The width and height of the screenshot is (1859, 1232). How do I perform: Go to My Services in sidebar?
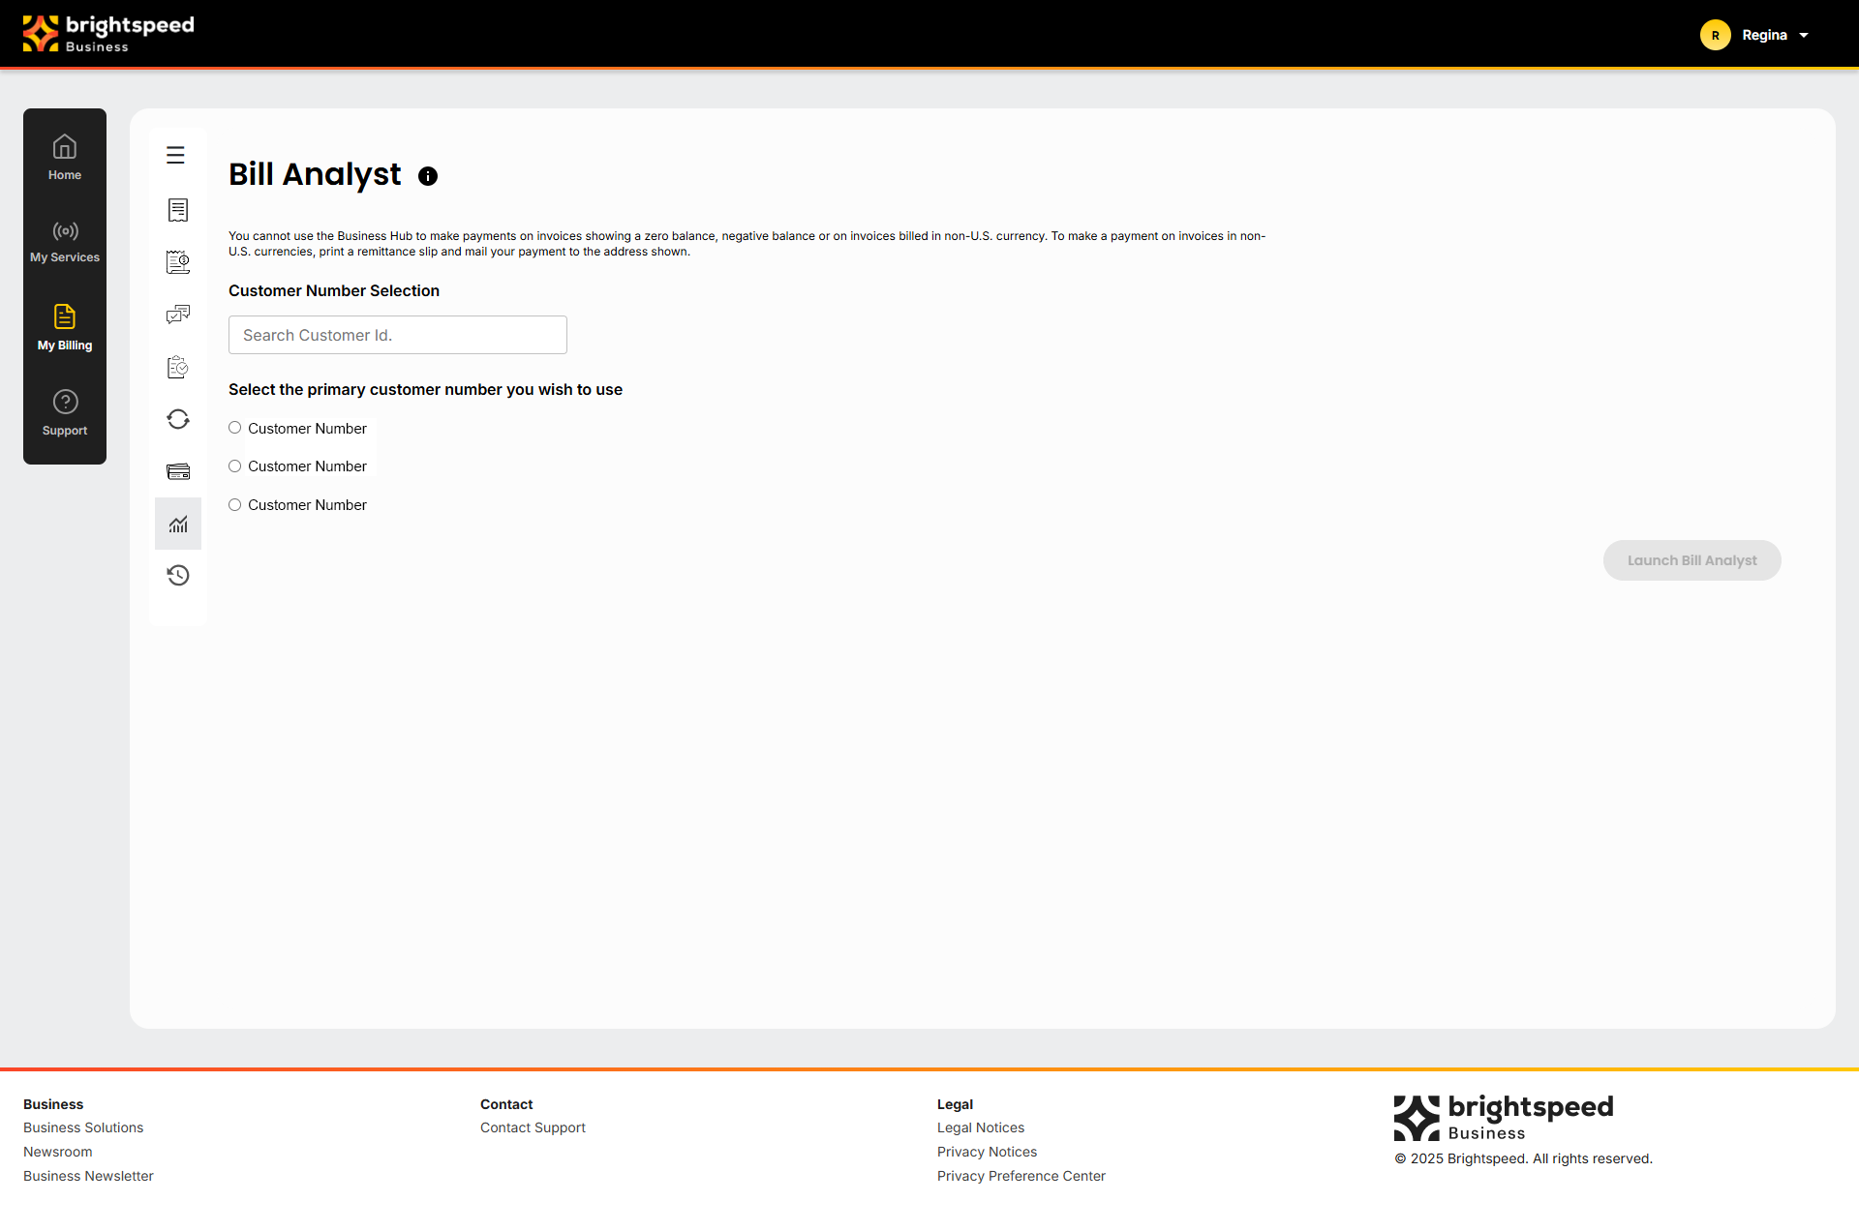tap(65, 242)
